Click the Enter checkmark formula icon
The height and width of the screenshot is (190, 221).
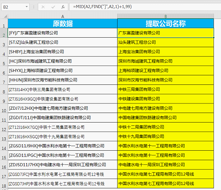[x=53, y=7]
